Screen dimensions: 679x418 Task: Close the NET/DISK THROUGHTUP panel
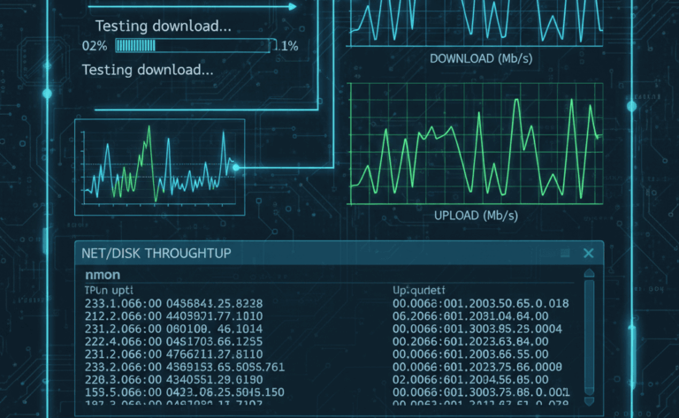pyautogui.click(x=588, y=253)
